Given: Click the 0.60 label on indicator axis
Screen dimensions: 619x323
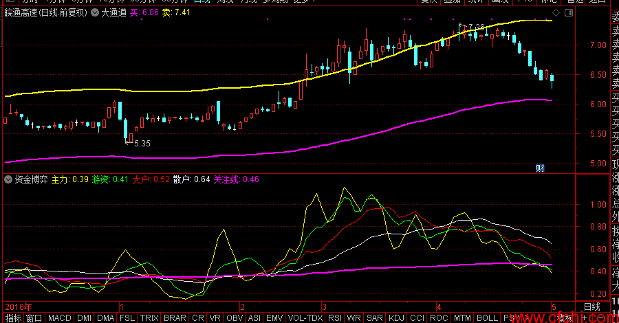Looking at the screenshot, I should [598, 249].
